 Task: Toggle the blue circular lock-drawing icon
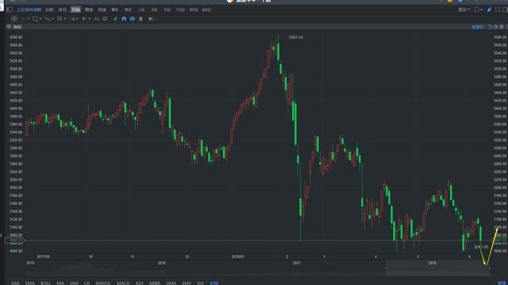click(133, 19)
